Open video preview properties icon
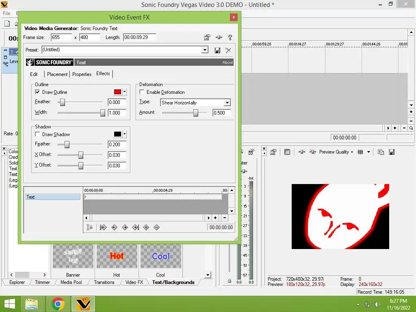This screenshot has height=312, width=416. [273, 152]
